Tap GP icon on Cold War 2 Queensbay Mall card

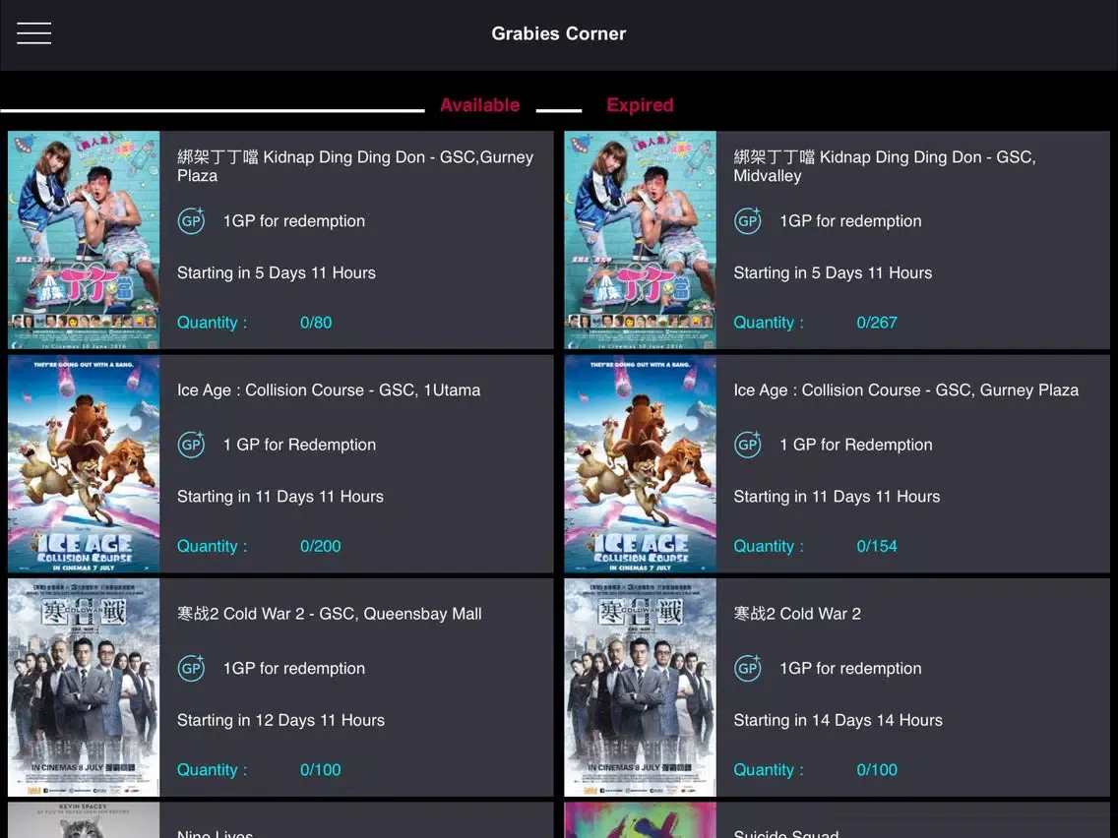(191, 669)
